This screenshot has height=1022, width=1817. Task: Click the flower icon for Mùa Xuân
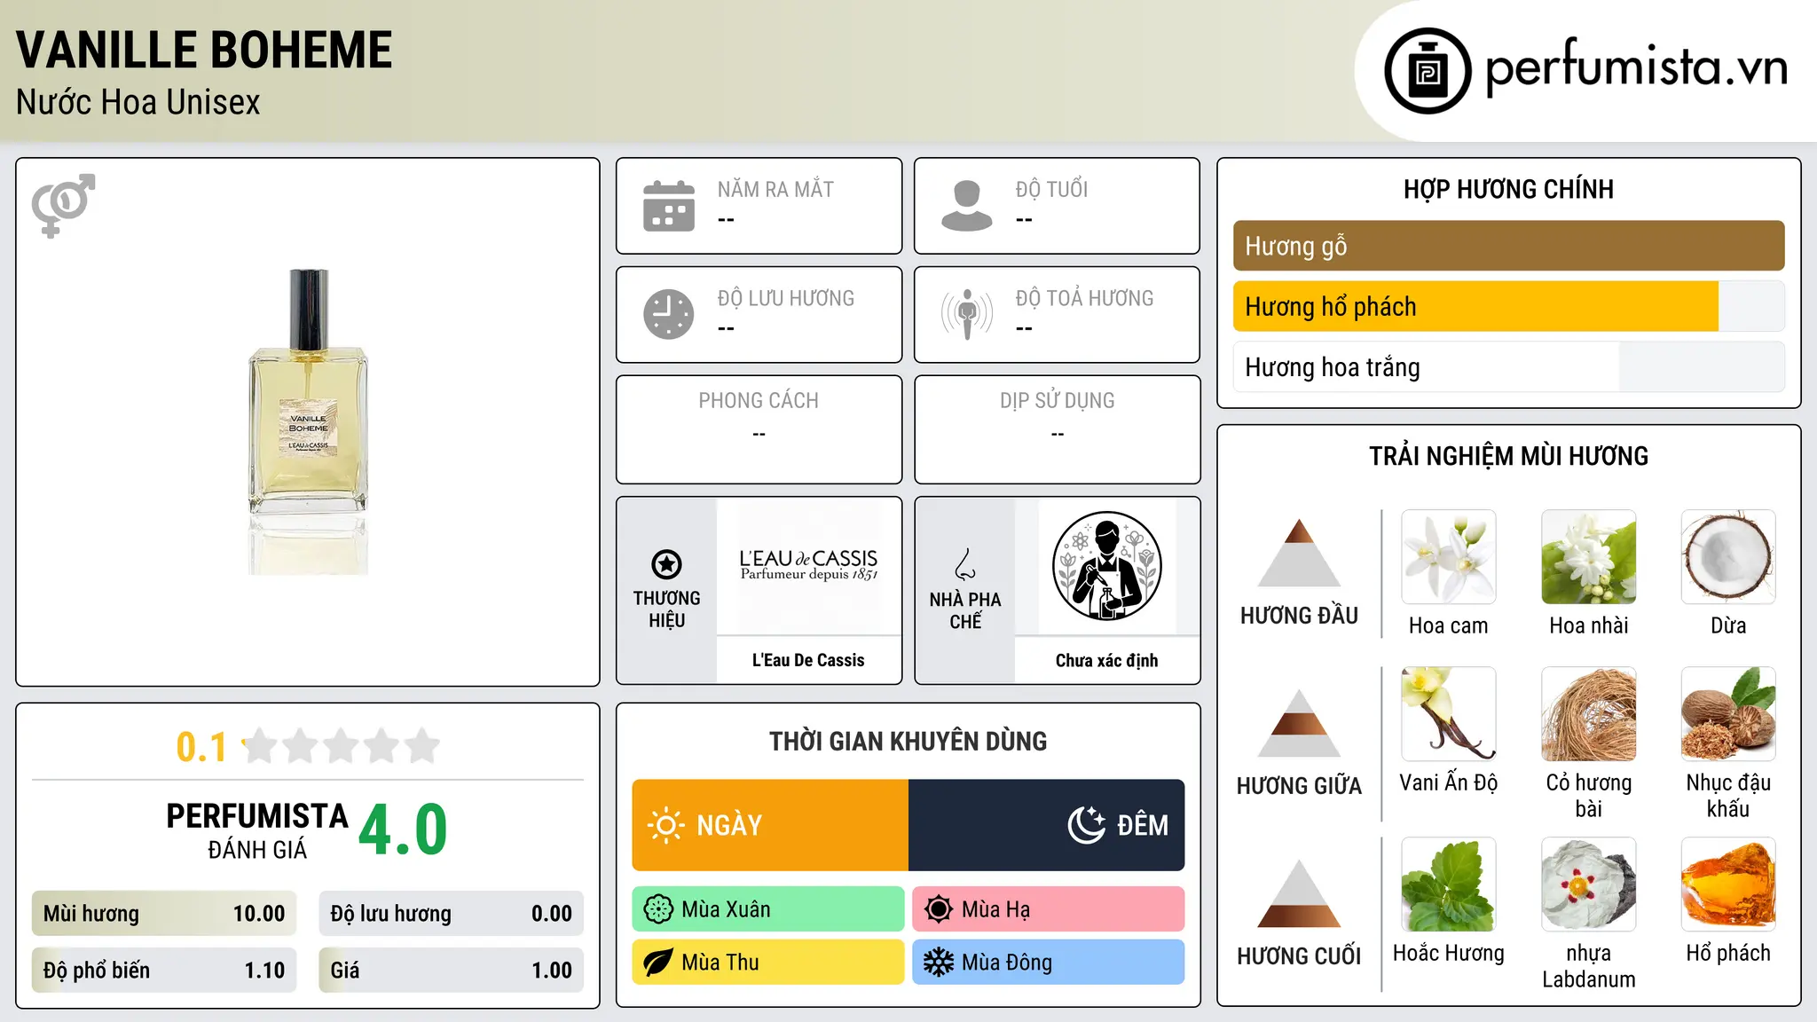click(x=658, y=909)
